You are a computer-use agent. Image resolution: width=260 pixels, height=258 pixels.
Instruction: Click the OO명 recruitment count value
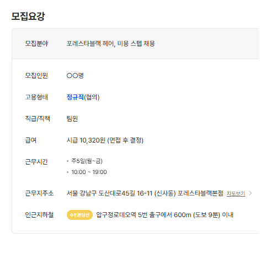75,76
